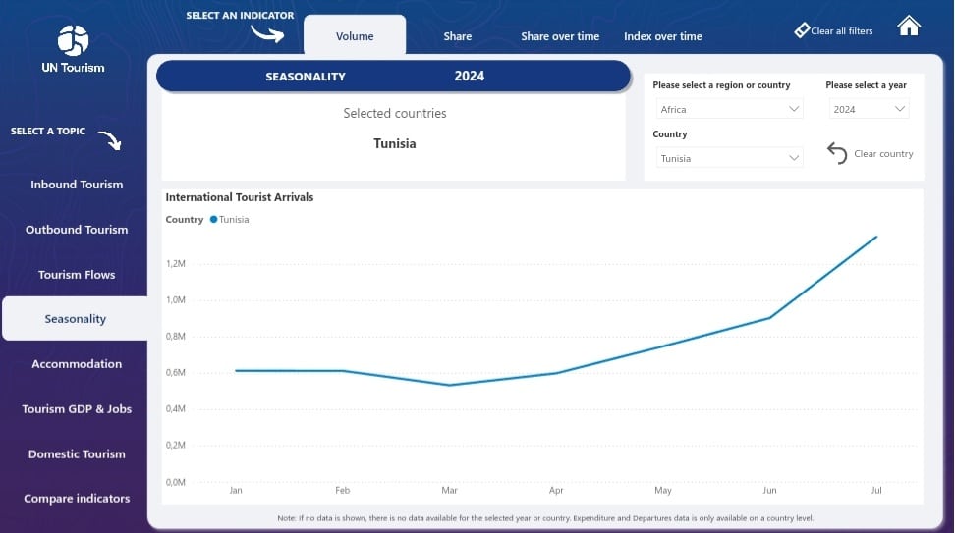Select the Share indicator tab
955x533 pixels.
coord(457,36)
